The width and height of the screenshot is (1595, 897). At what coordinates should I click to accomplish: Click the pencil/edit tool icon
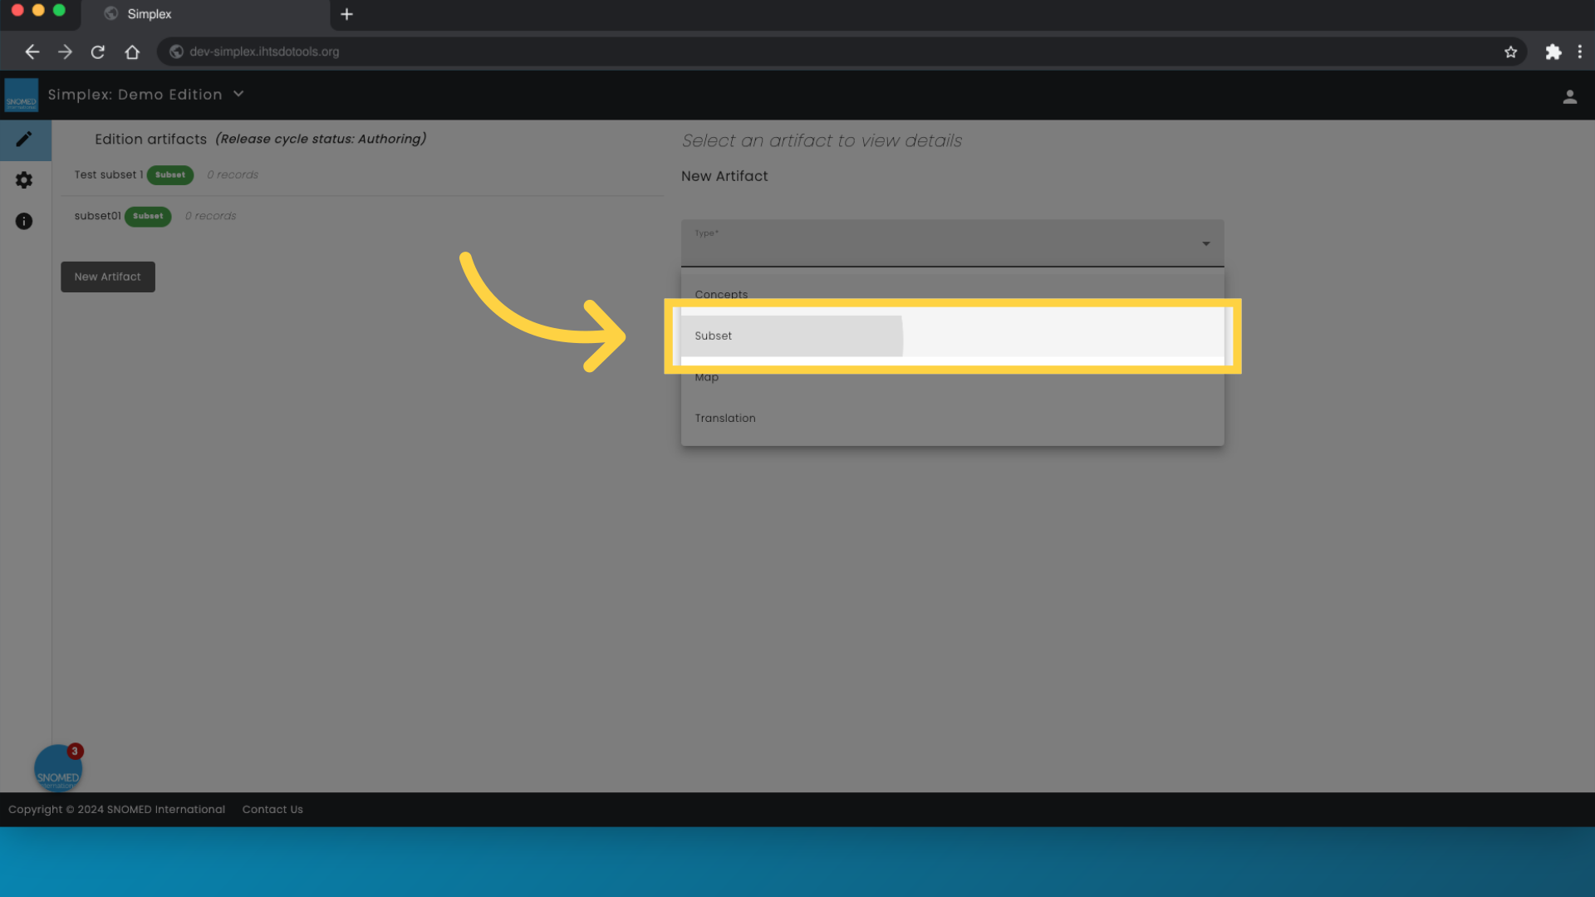click(24, 139)
